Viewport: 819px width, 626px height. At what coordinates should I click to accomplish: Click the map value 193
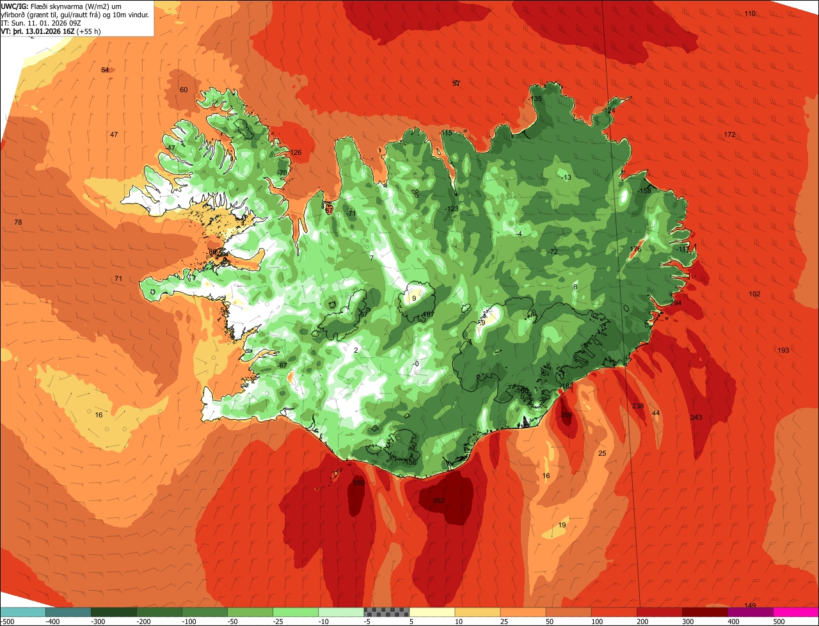coord(783,350)
